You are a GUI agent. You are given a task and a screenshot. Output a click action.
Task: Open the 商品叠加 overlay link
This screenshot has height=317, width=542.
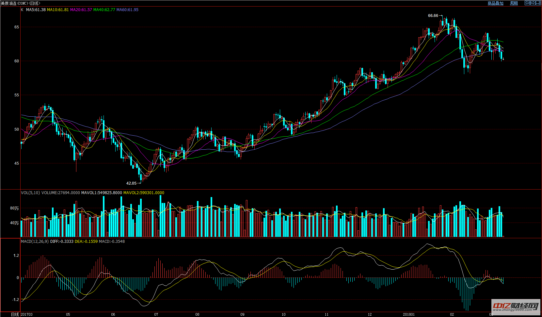[495, 3]
